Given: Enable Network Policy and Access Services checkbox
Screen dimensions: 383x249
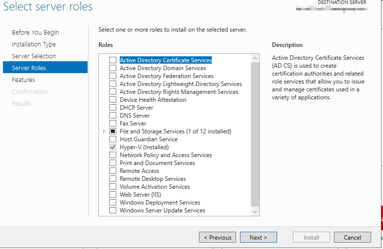Looking at the screenshot, I should (113, 155).
